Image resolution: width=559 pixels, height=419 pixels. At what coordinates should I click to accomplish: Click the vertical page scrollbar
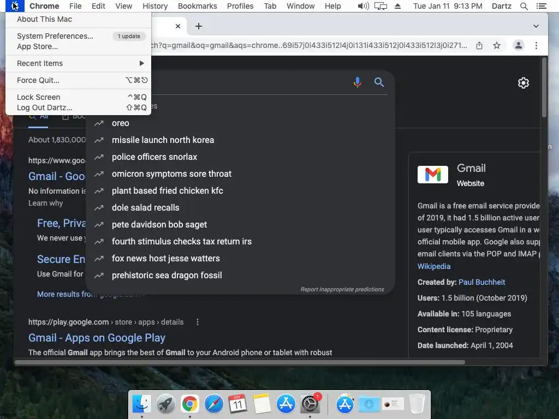tap(544, 87)
